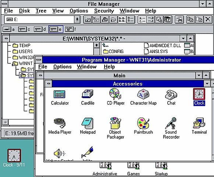
Task: Open E:\WINNT\SYSTEM32 window control menu
Action: pyautogui.click(x=6, y=39)
